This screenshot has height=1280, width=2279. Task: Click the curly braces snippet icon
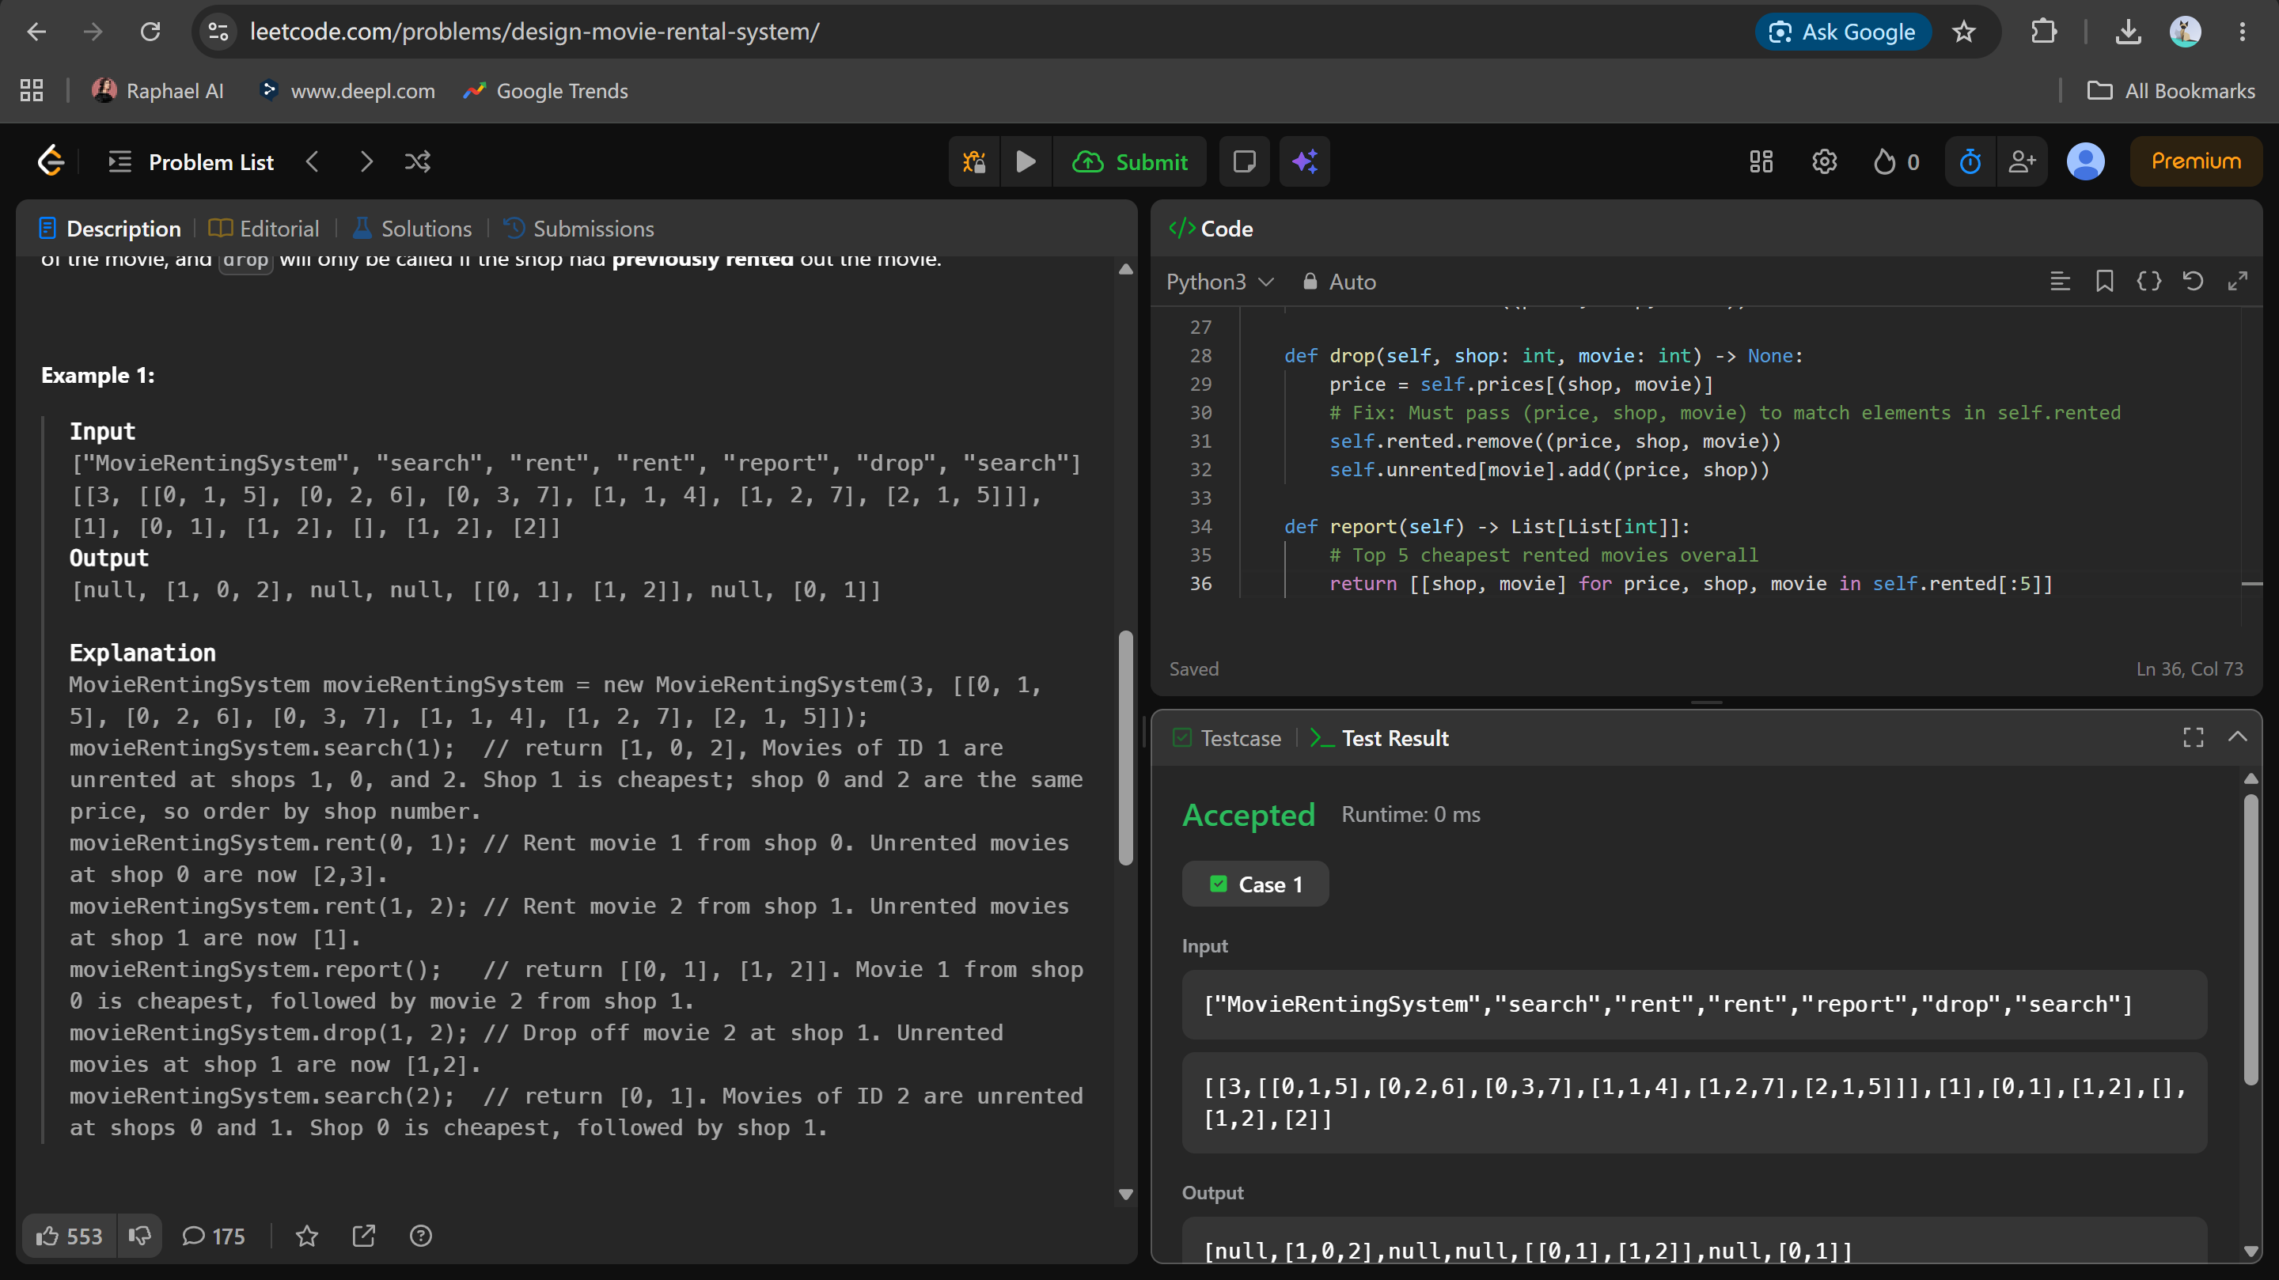click(x=2148, y=282)
